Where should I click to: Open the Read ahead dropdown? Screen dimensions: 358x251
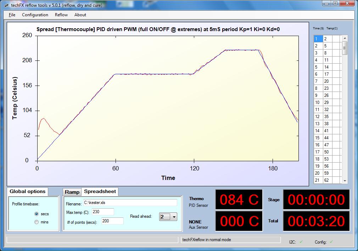(168, 217)
